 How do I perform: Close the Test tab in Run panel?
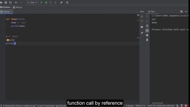[156, 12]
